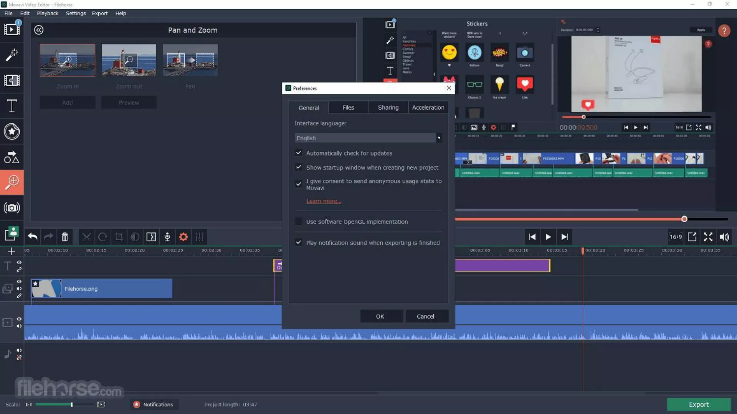Adjust the timeline Scale slider

(71, 404)
